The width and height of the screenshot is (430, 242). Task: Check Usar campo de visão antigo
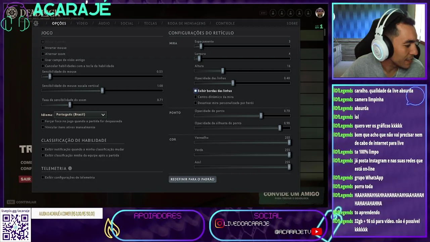(43, 60)
